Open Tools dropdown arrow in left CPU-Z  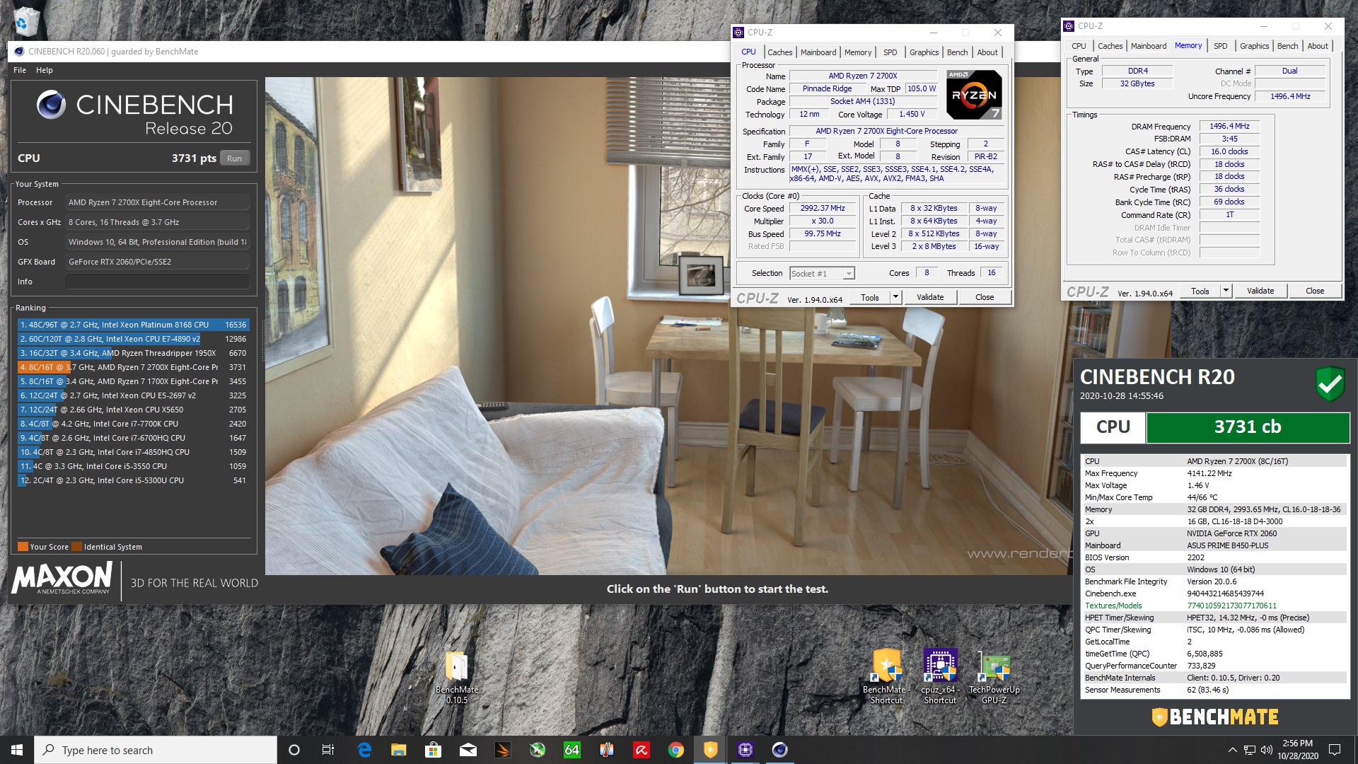(x=895, y=297)
